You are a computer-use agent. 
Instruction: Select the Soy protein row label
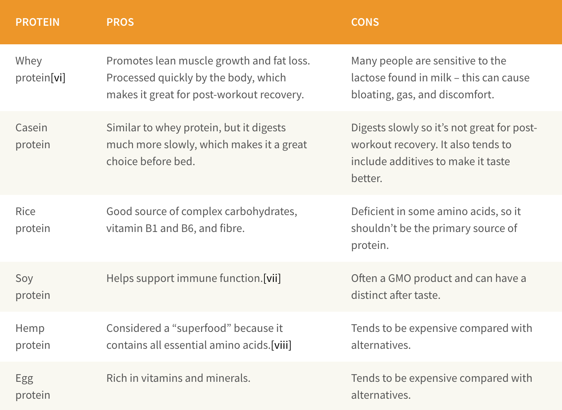[x=33, y=287]
